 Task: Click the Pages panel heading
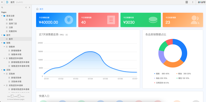point(4,12)
